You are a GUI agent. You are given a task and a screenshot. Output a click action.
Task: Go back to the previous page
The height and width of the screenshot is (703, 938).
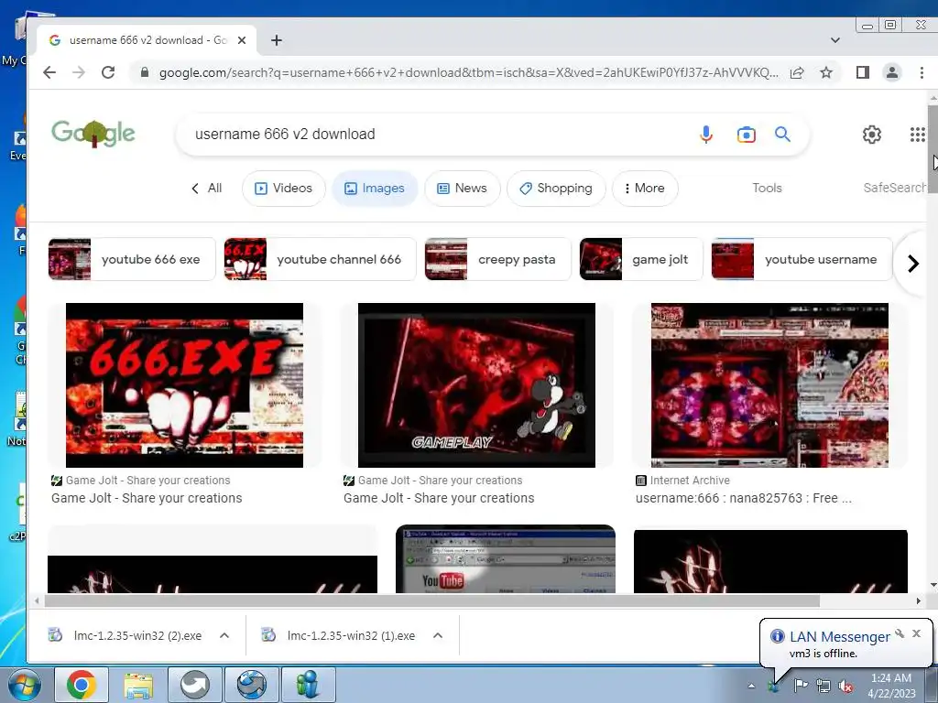[49, 73]
